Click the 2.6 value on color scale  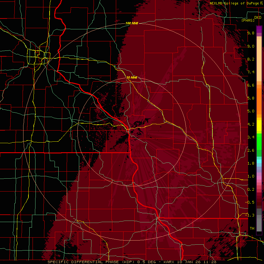pyautogui.click(x=251, y=150)
